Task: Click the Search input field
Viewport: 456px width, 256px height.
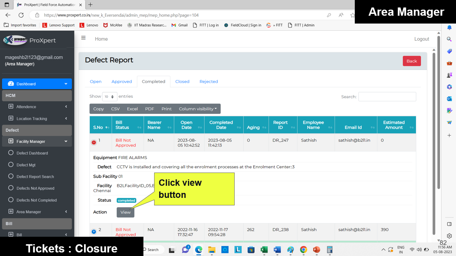Action: (x=387, y=97)
